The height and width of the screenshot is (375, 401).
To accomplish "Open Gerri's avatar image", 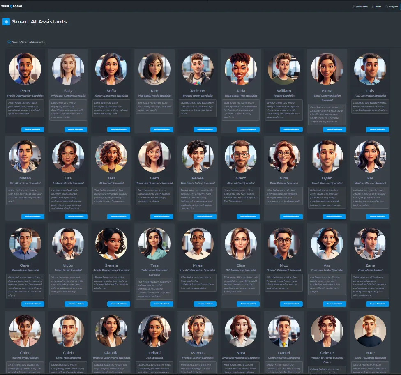I will click(x=154, y=156).
